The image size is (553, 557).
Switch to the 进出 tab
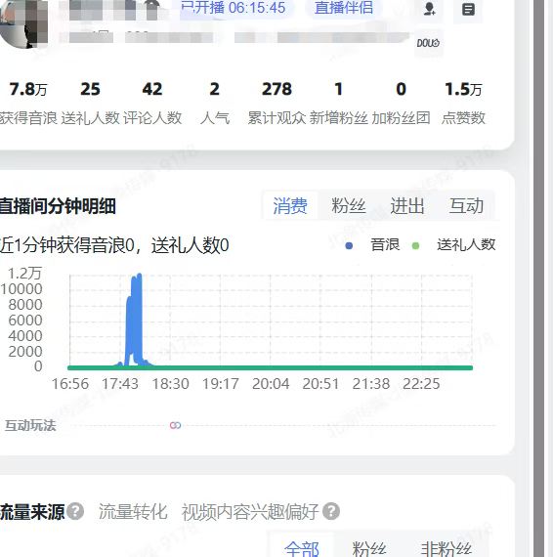pos(407,206)
